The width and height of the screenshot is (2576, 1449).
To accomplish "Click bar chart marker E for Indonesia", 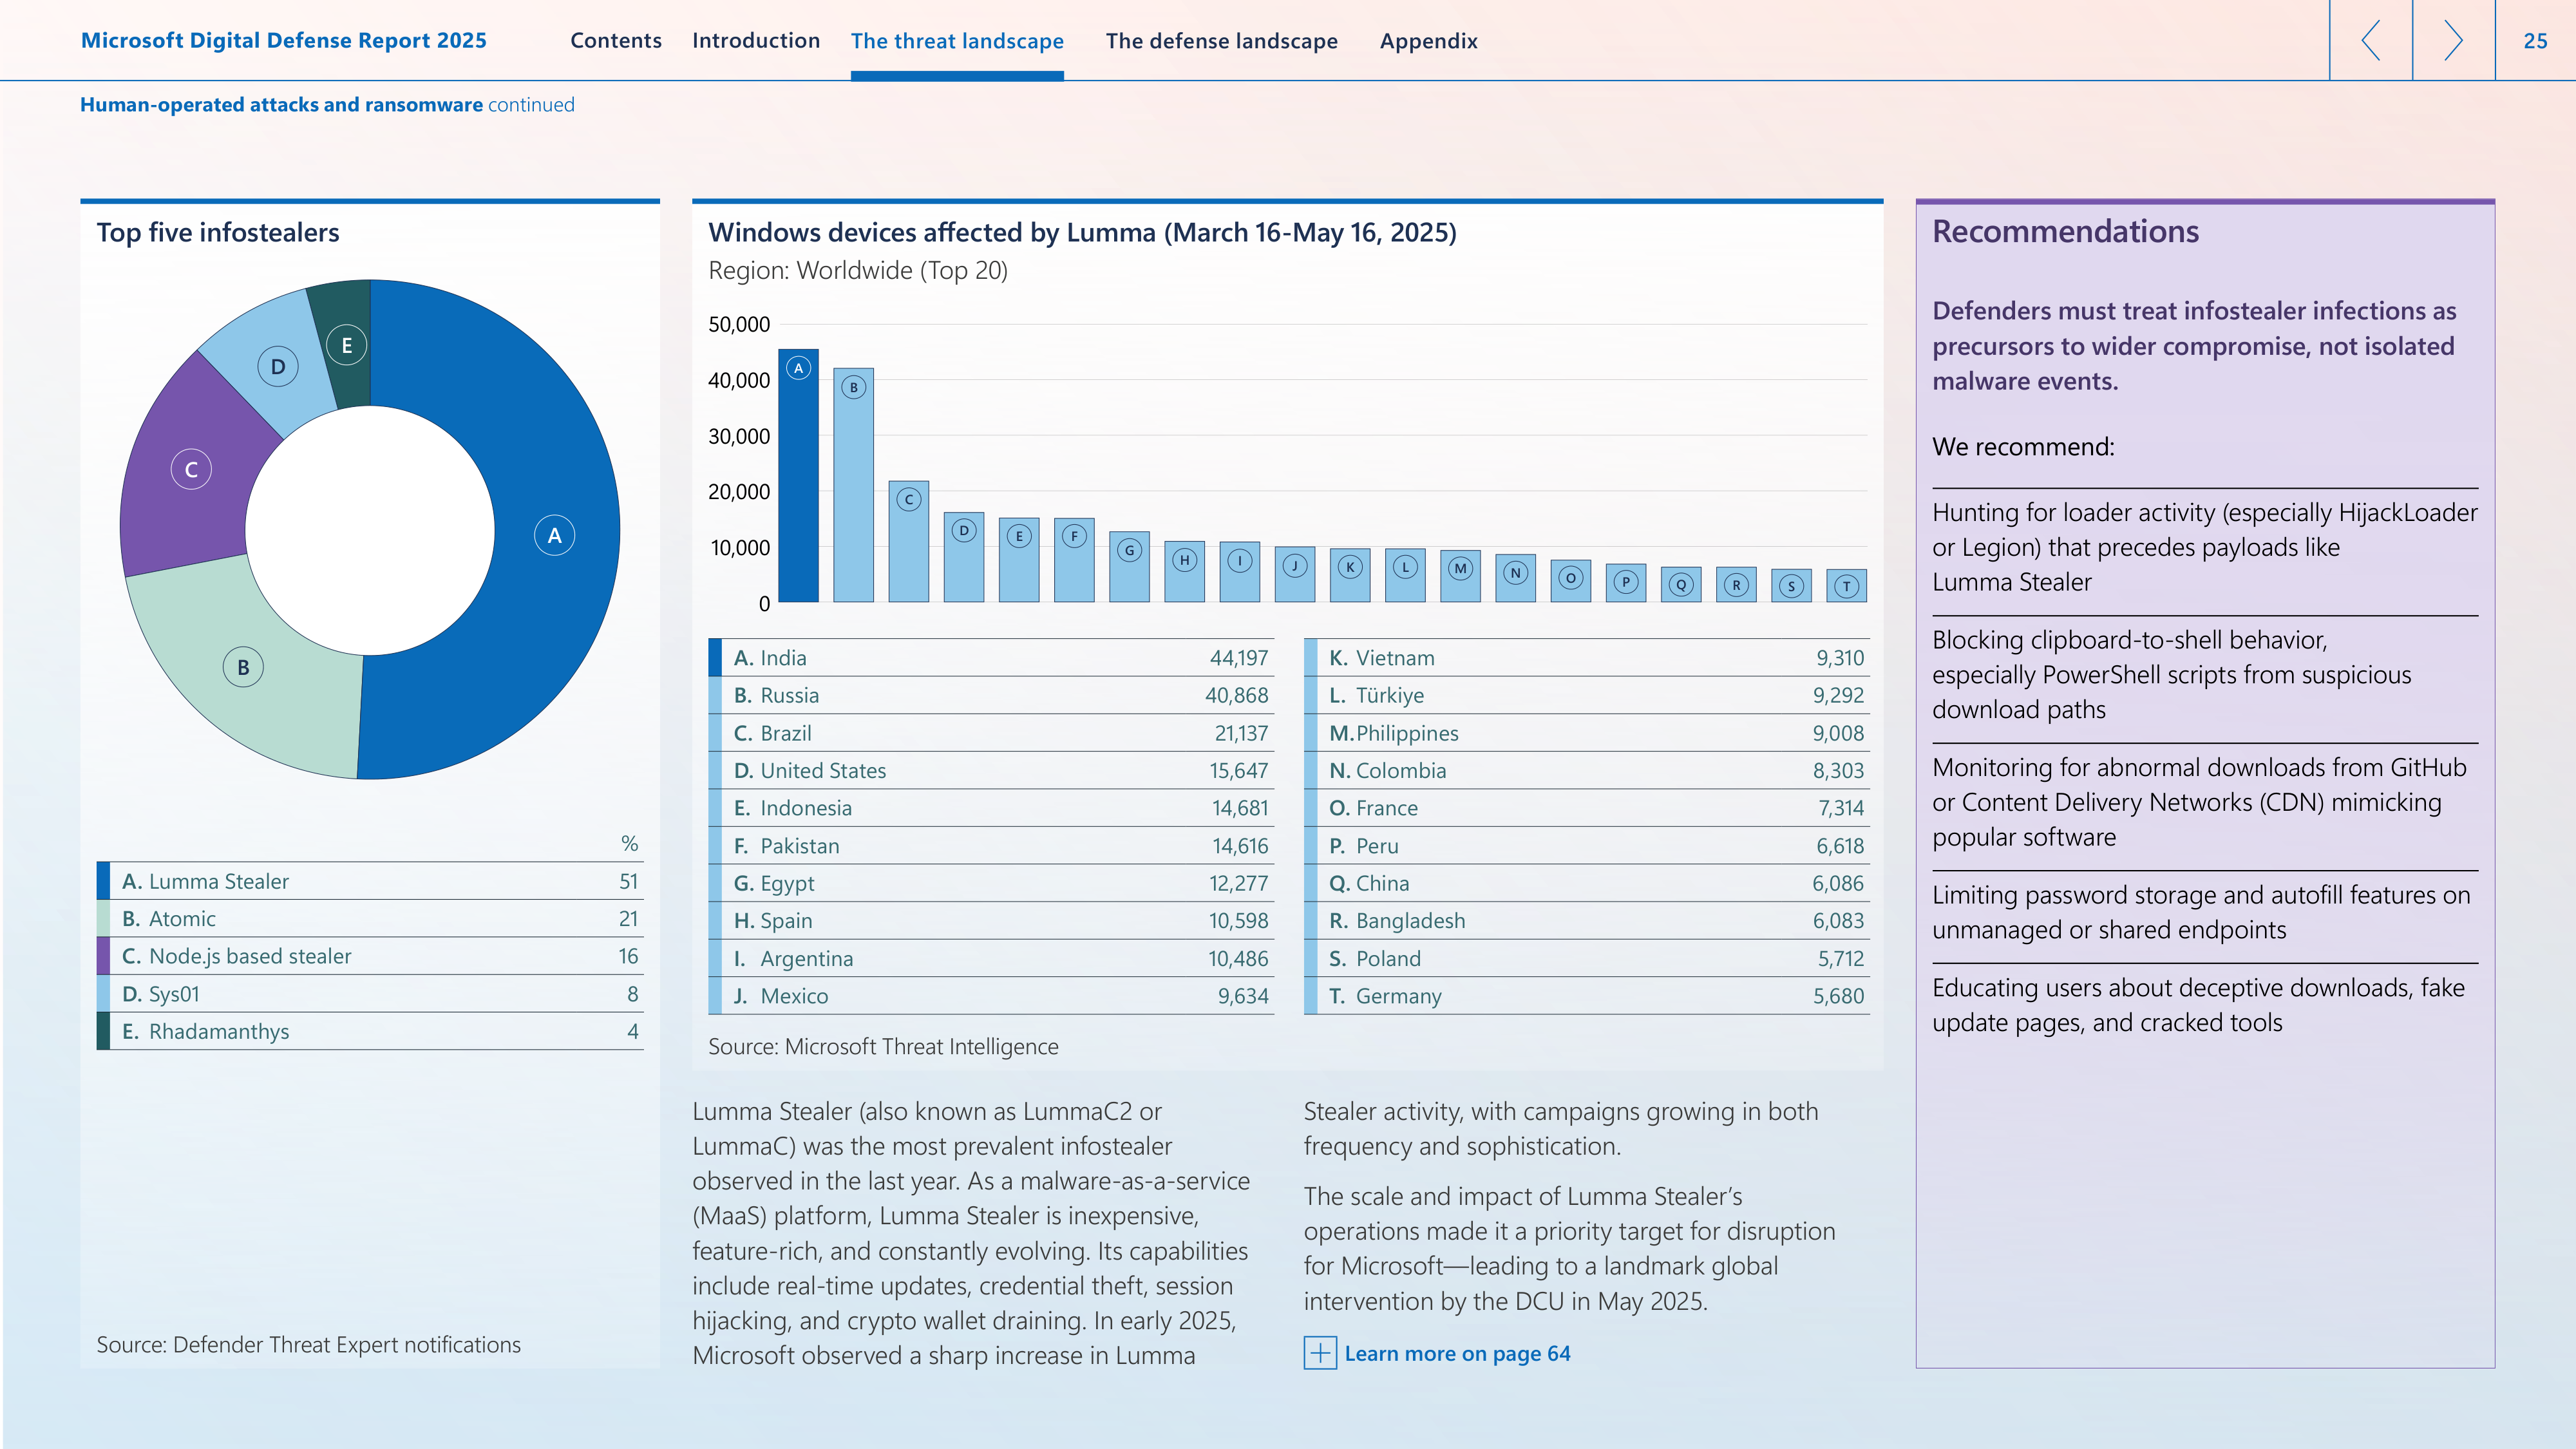I will coord(1019,536).
